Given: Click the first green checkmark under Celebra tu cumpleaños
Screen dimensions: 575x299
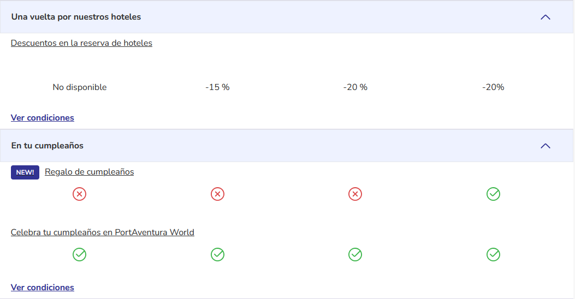Looking at the screenshot, I should point(79,254).
